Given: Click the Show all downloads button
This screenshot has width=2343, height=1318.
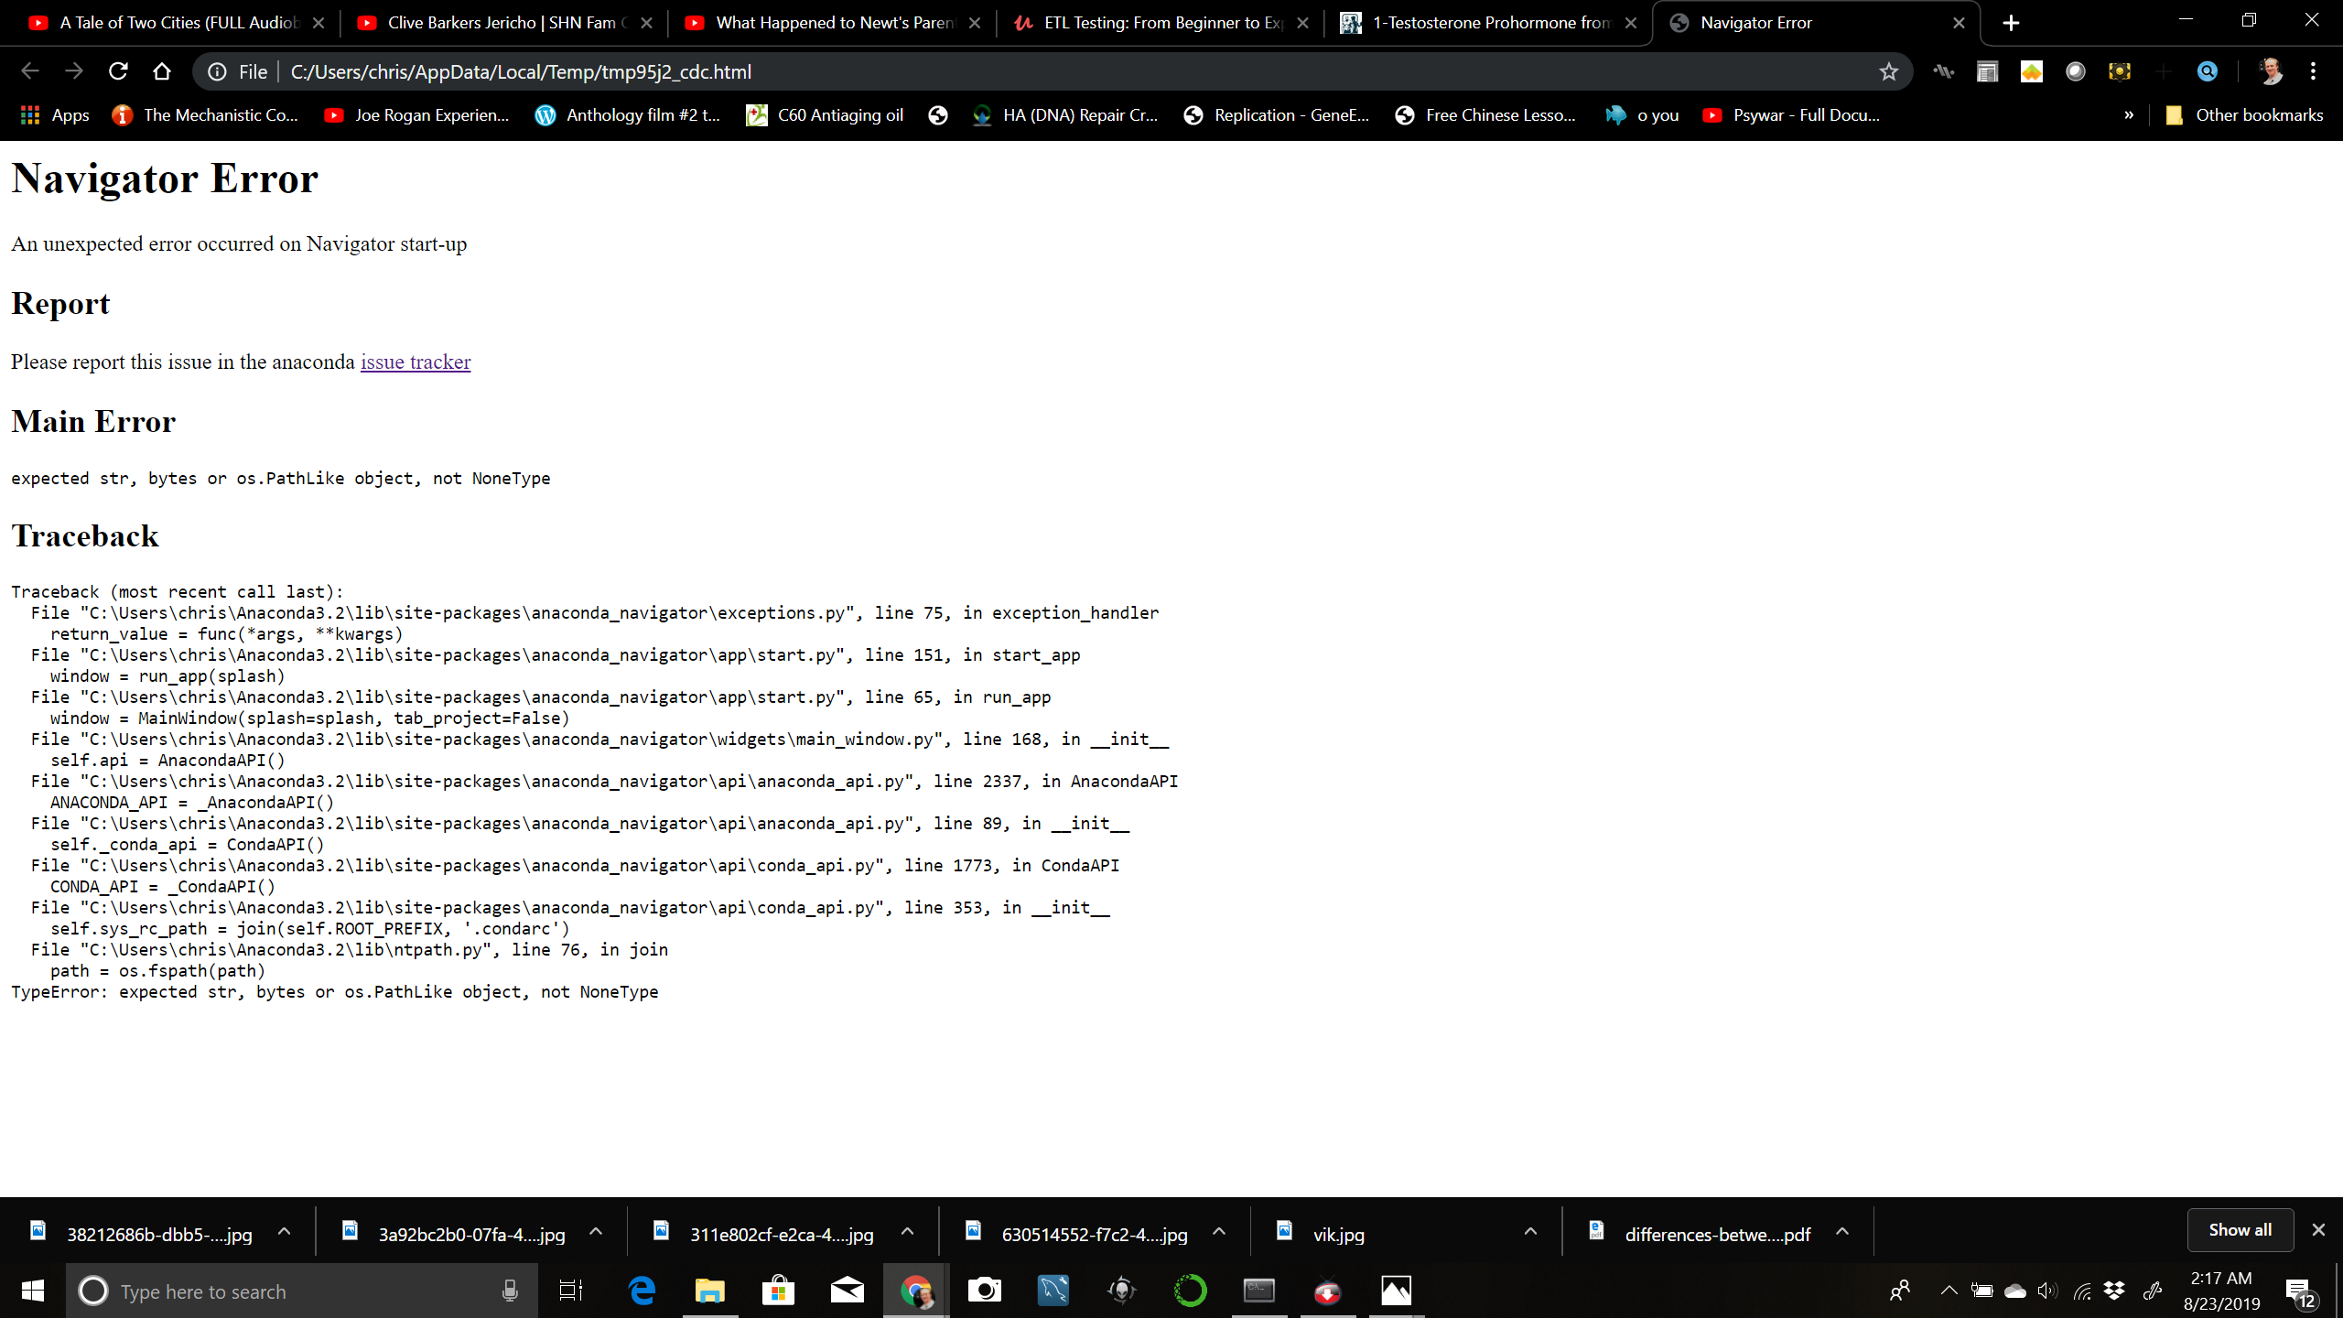Looking at the screenshot, I should (x=2240, y=1229).
